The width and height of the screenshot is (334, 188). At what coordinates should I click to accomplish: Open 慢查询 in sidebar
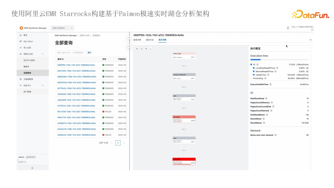26,67
